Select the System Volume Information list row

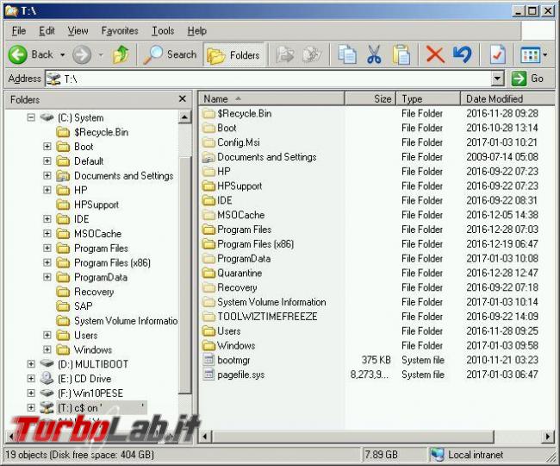coord(370,302)
